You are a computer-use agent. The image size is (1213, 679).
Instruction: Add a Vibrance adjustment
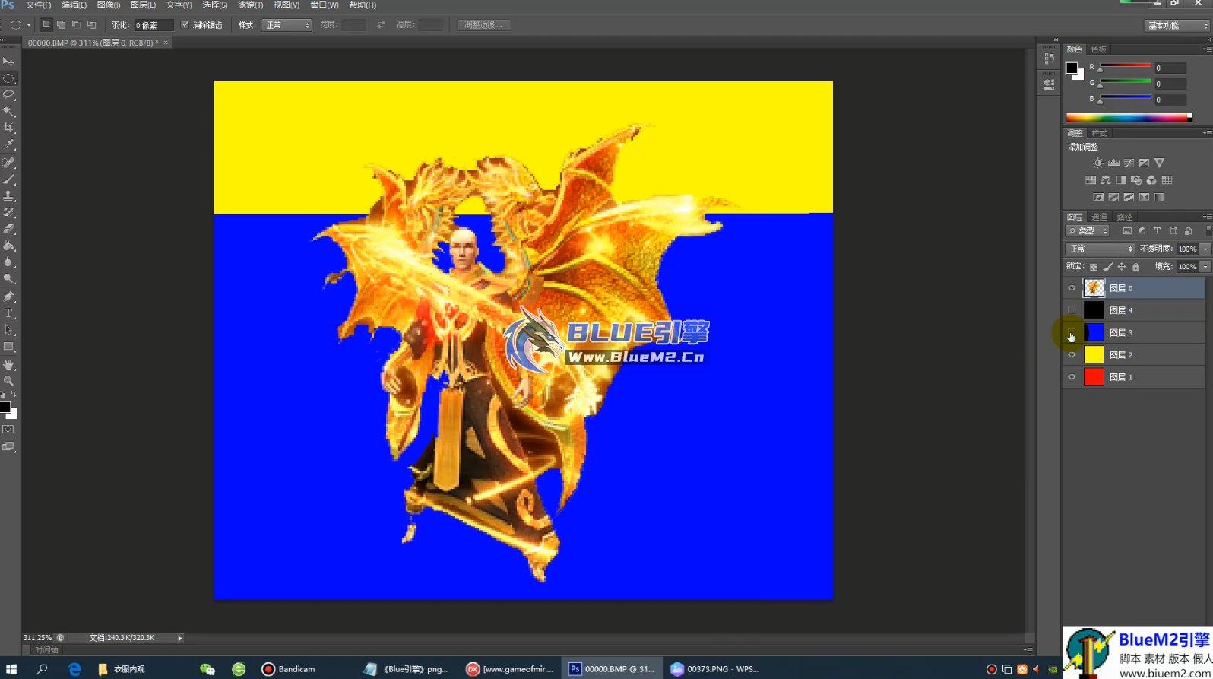1160,163
